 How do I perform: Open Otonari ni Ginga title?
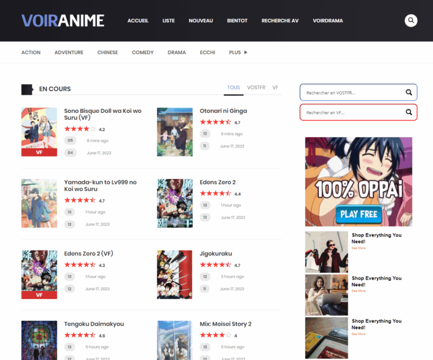point(223,111)
